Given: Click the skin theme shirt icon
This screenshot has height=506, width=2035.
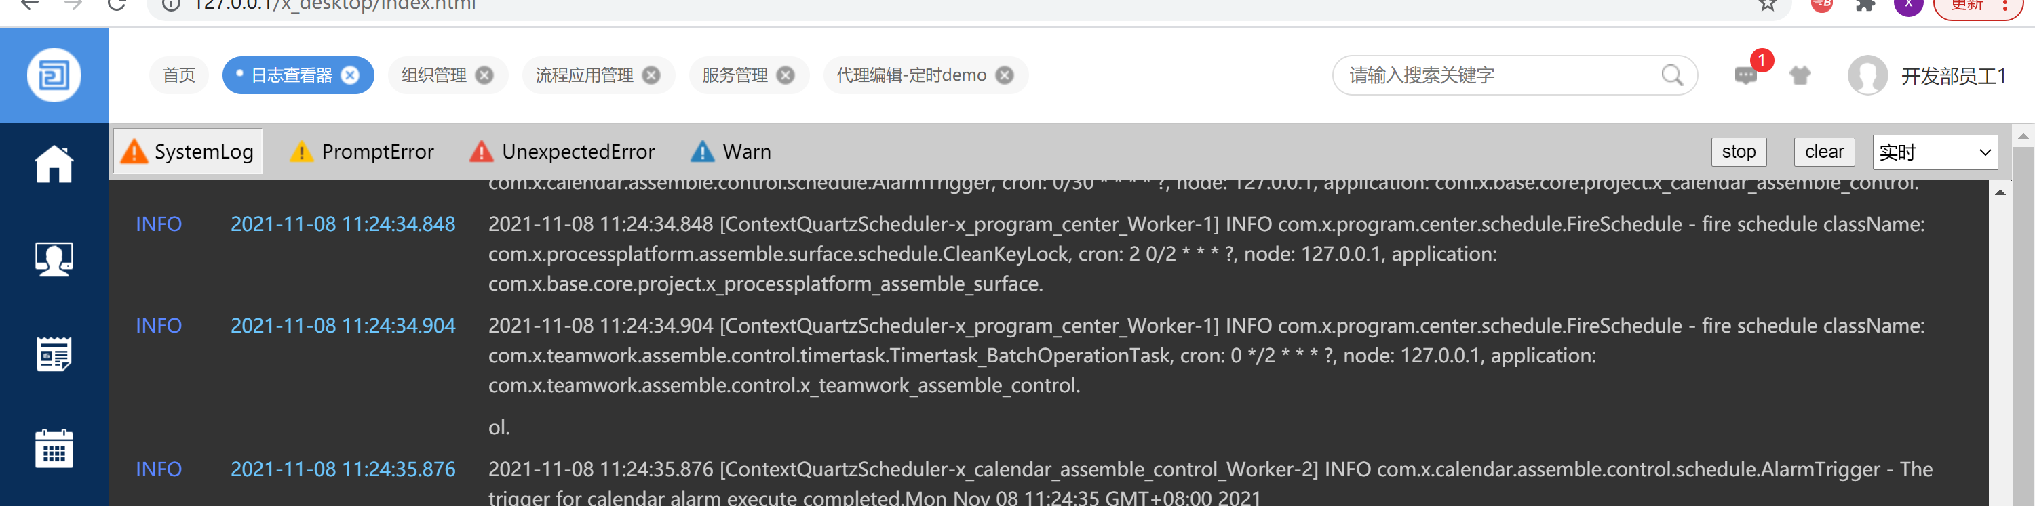Looking at the screenshot, I should point(1800,76).
